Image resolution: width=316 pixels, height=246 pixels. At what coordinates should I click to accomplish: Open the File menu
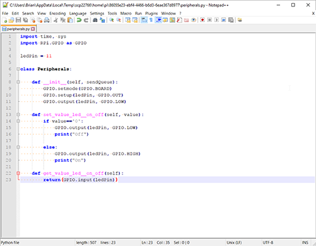click(x=5, y=14)
